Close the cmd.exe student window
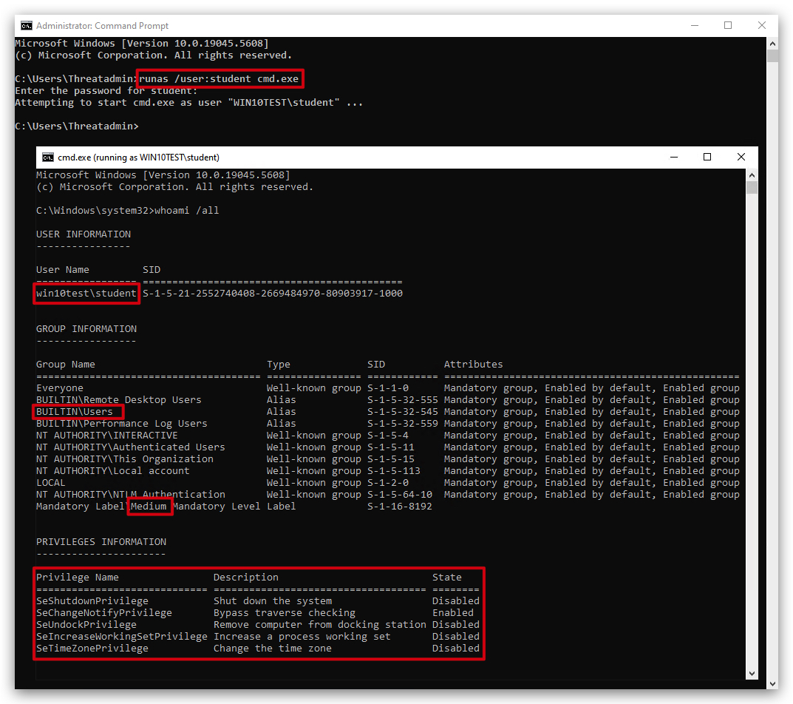The height and width of the screenshot is (704, 793). [x=741, y=158]
